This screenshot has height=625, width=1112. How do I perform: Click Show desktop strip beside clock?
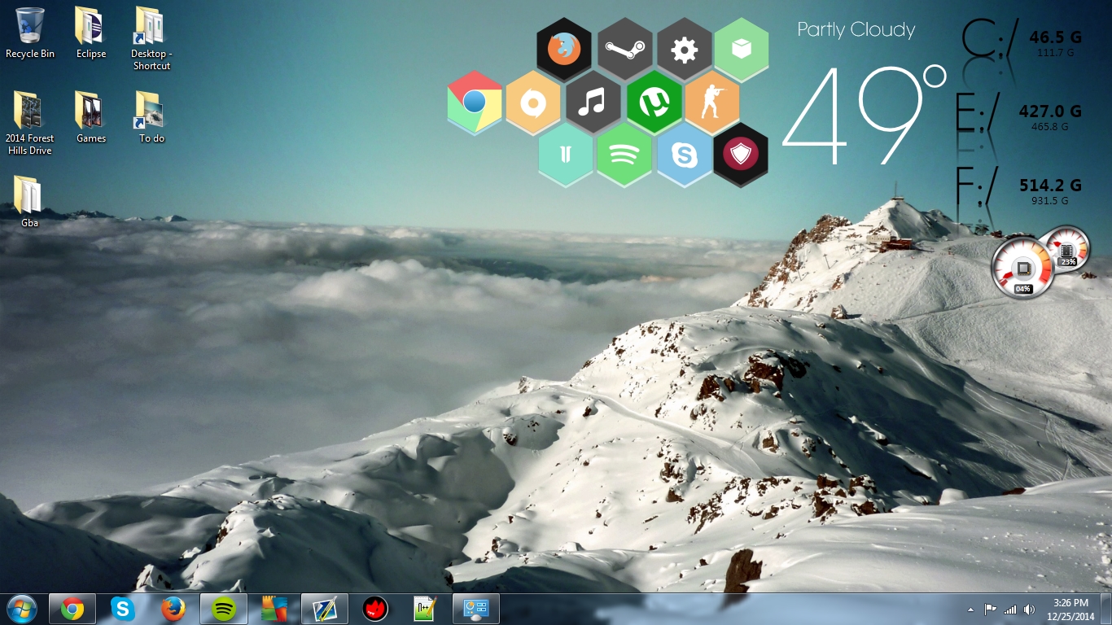1106,610
